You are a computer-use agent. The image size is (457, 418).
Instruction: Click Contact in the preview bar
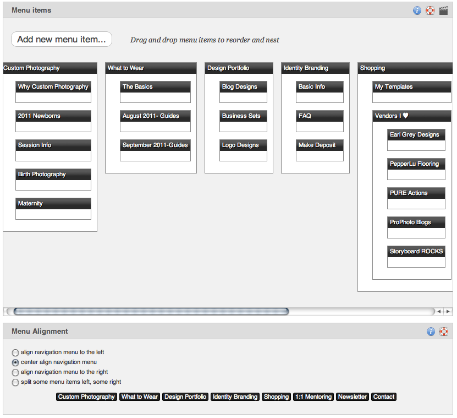click(384, 397)
